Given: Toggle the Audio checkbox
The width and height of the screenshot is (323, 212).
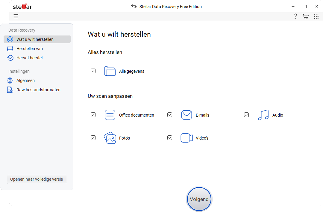Looking at the screenshot, I should click(x=246, y=115).
